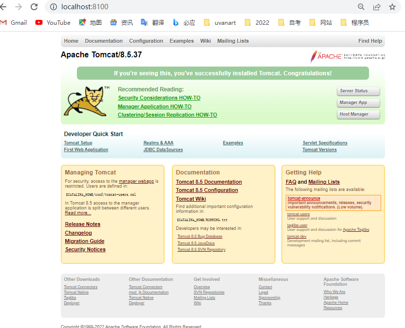
Task: Open the 网站 bookmark folder
Action: [320, 23]
